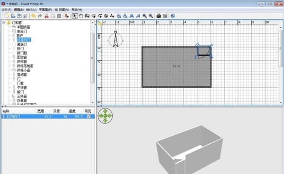Open the 文件(F) menu
284x174 pixels.
[7, 9]
